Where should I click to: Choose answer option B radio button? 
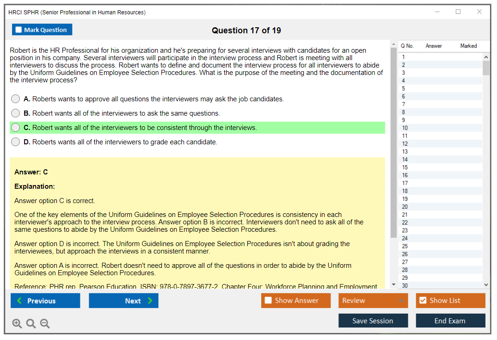16,113
